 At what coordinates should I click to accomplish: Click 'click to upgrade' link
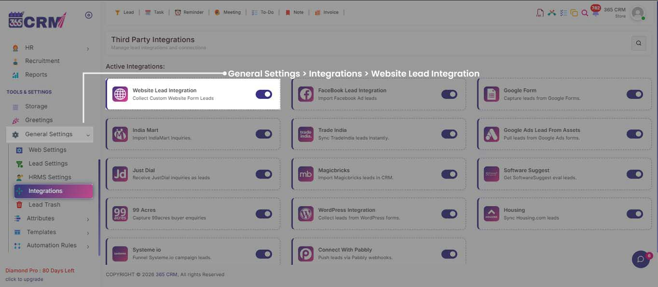click(24, 279)
